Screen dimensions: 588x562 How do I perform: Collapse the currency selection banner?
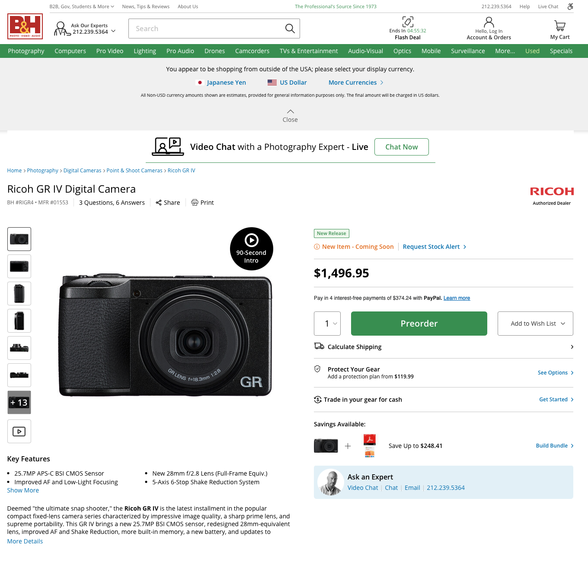290,116
